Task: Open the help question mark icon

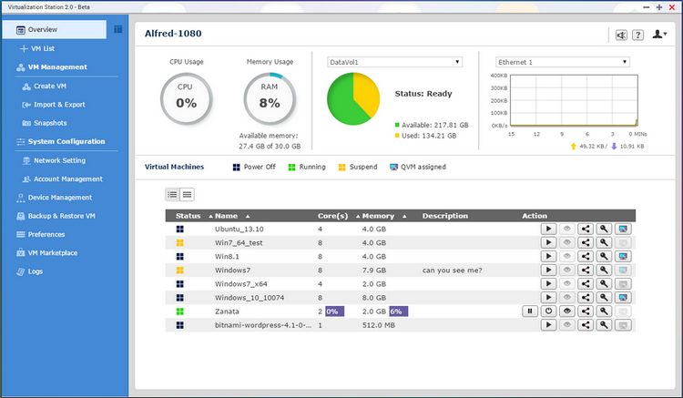Action: tap(638, 36)
